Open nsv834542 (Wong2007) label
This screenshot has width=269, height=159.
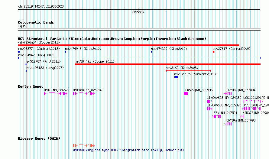36,55
